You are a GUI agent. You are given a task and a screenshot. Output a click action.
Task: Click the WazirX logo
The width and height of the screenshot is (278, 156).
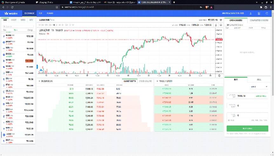11,13
